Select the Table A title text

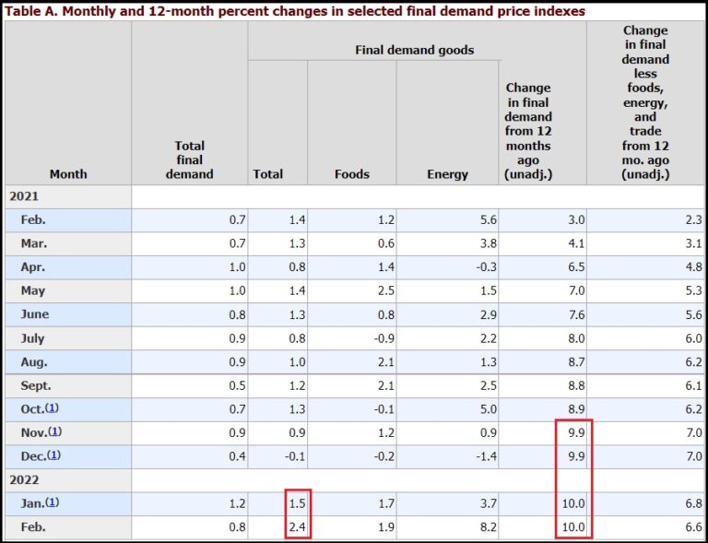tap(295, 11)
